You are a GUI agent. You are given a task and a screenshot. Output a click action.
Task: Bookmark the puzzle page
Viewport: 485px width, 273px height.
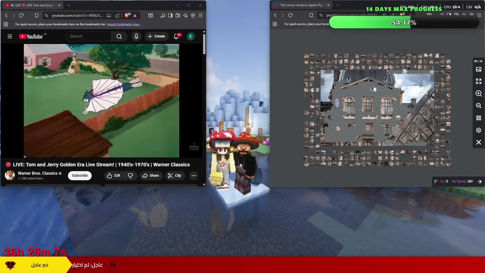pyautogui.click(x=311, y=15)
